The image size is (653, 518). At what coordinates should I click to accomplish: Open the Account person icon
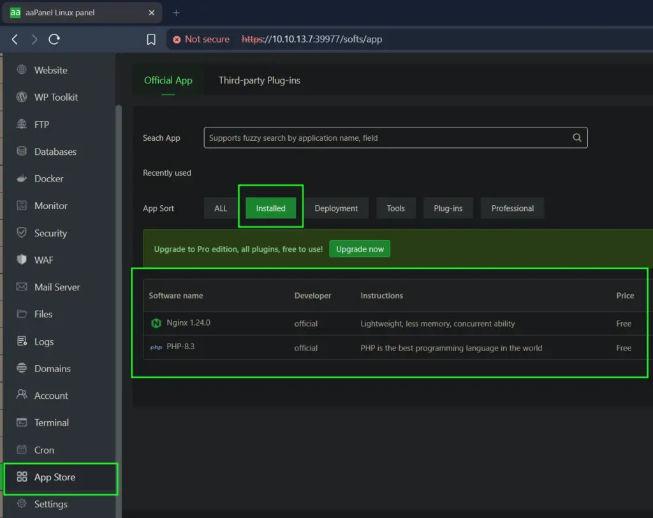point(22,394)
